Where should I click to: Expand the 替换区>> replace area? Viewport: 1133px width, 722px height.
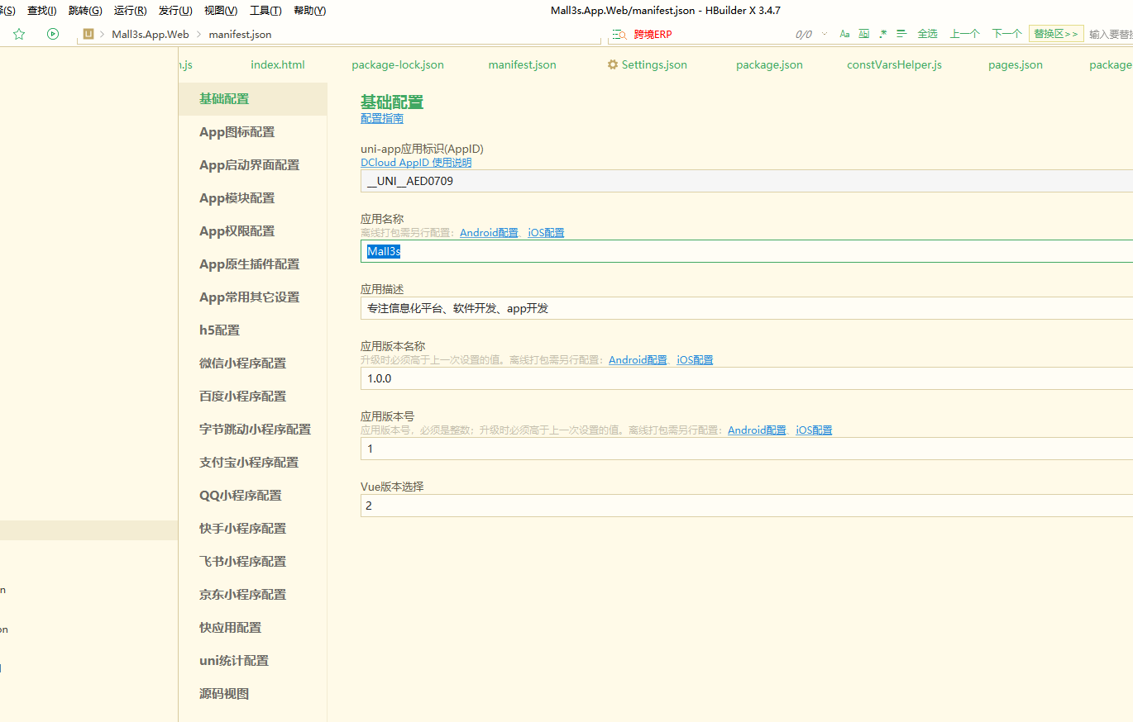click(x=1056, y=34)
